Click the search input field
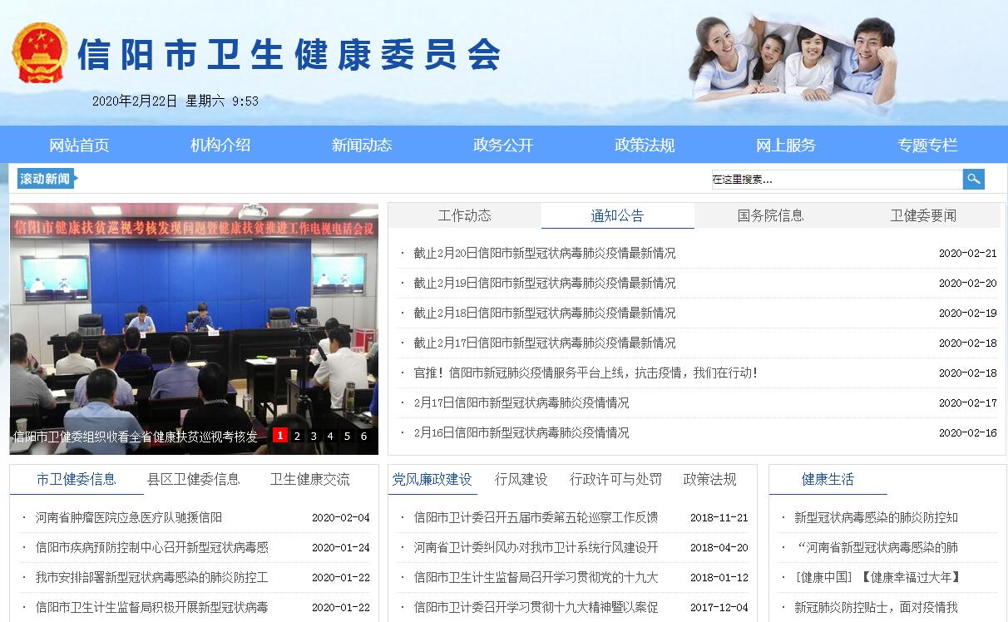The image size is (1008, 622). pos(836,180)
